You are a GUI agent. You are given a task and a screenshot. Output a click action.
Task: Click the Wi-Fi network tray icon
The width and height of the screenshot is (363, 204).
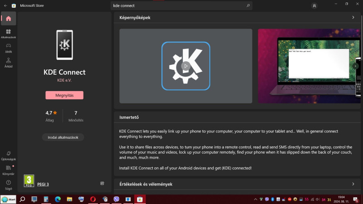(x=312, y=199)
